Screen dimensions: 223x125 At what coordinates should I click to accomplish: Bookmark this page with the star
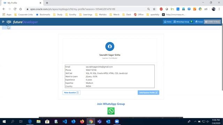[154, 9]
